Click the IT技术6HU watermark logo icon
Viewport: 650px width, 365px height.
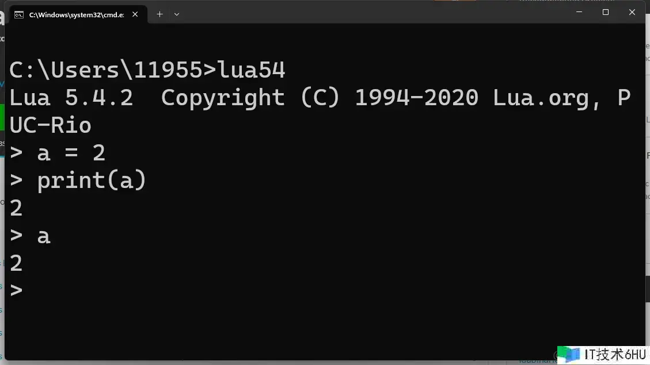[x=569, y=354]
